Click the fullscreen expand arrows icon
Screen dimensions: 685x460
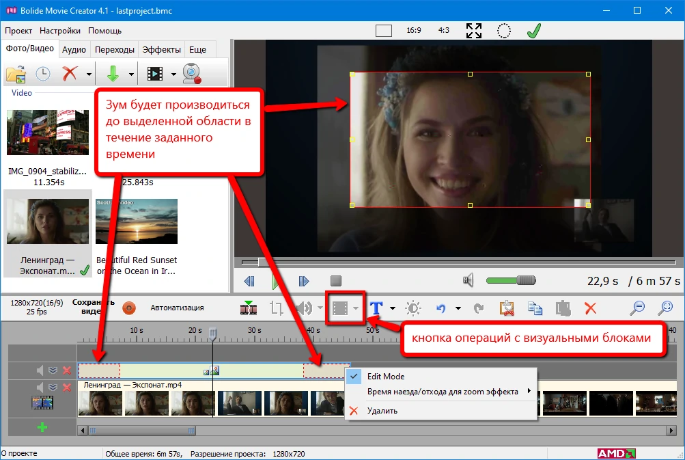[x=474, y=31]
